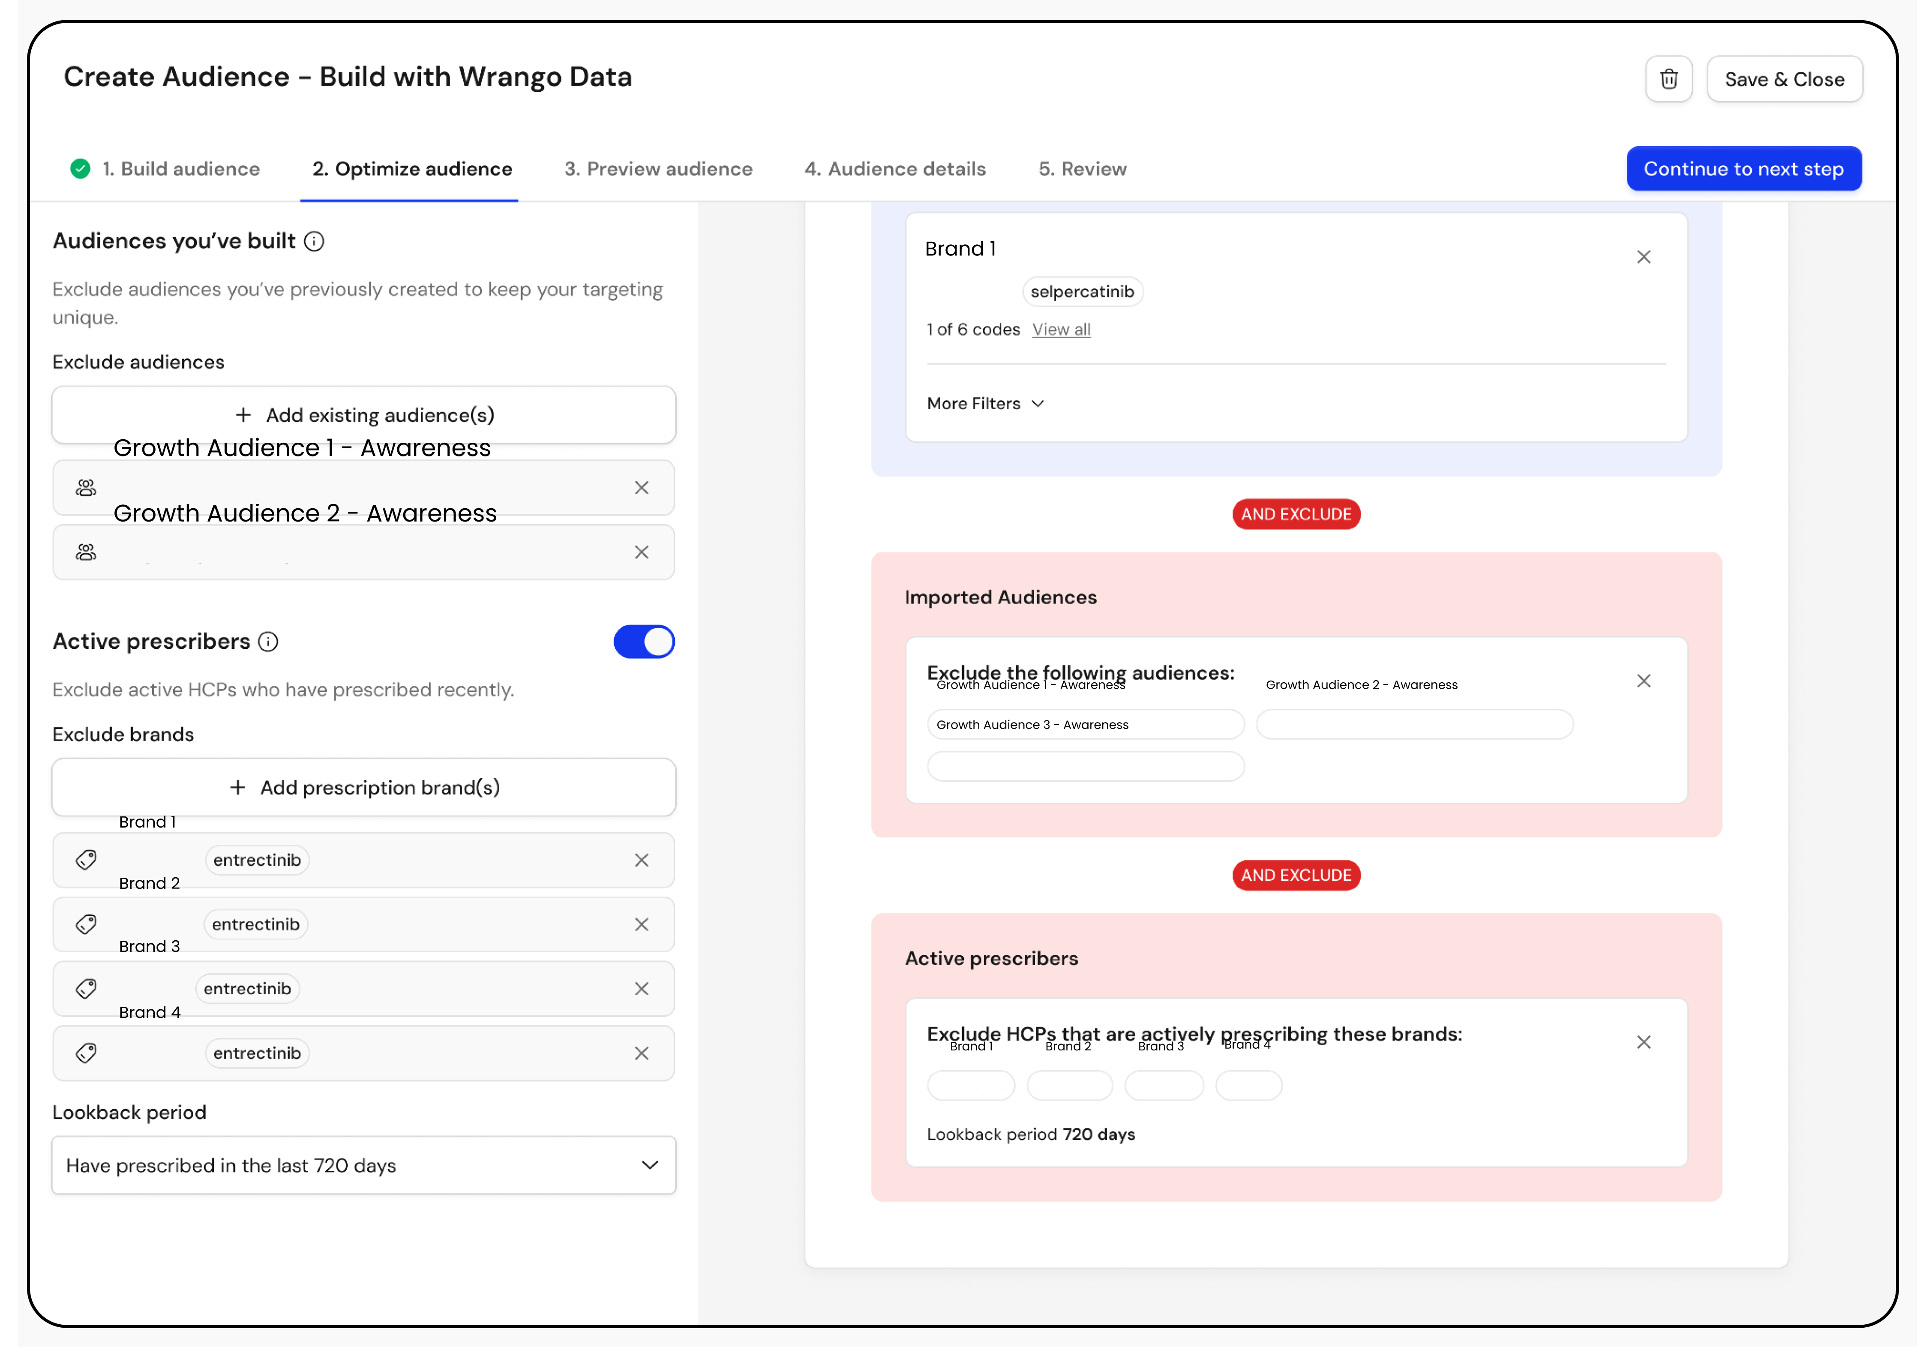The width and height of the screenshot is (1917, 1350).
Task: Remove Growth Audience 1 - Awareness from exclusions
Action: [641, 488]
